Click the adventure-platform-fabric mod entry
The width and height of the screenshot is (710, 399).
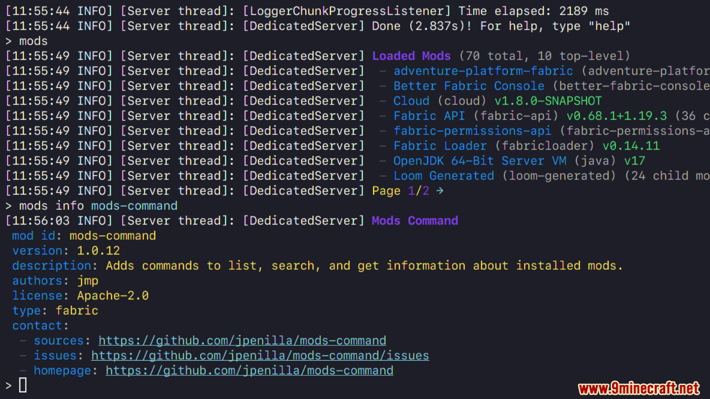[x=483, y=71]
